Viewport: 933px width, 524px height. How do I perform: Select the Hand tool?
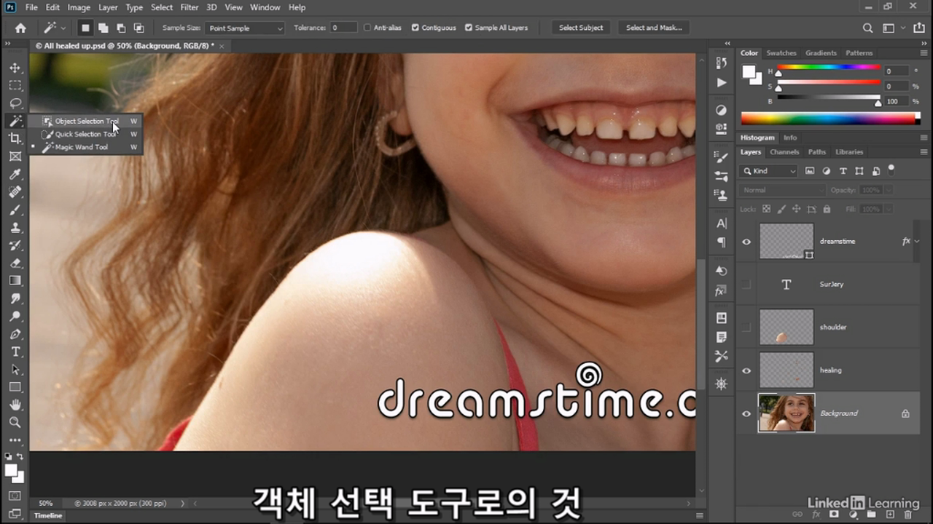coord(15,405)
